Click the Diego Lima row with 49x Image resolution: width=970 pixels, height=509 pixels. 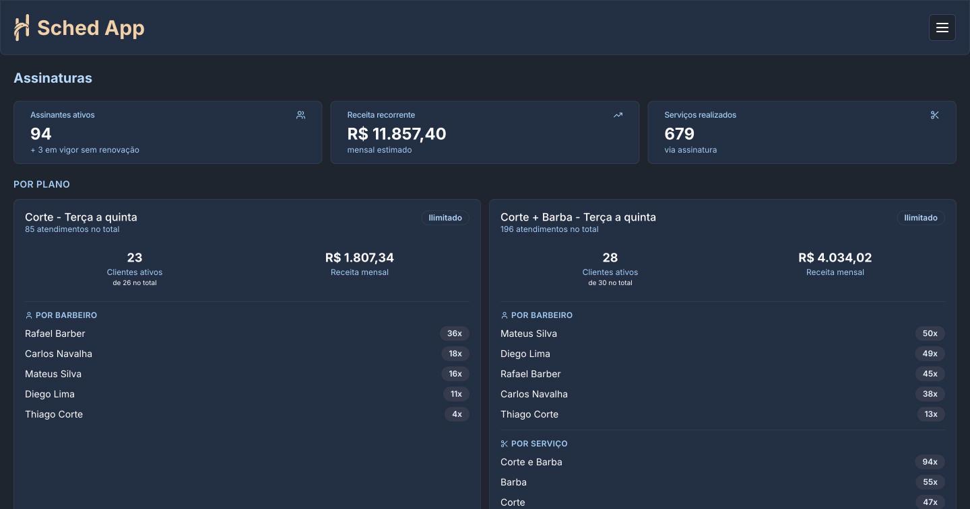pyautogui.click(x=723, y=354)
